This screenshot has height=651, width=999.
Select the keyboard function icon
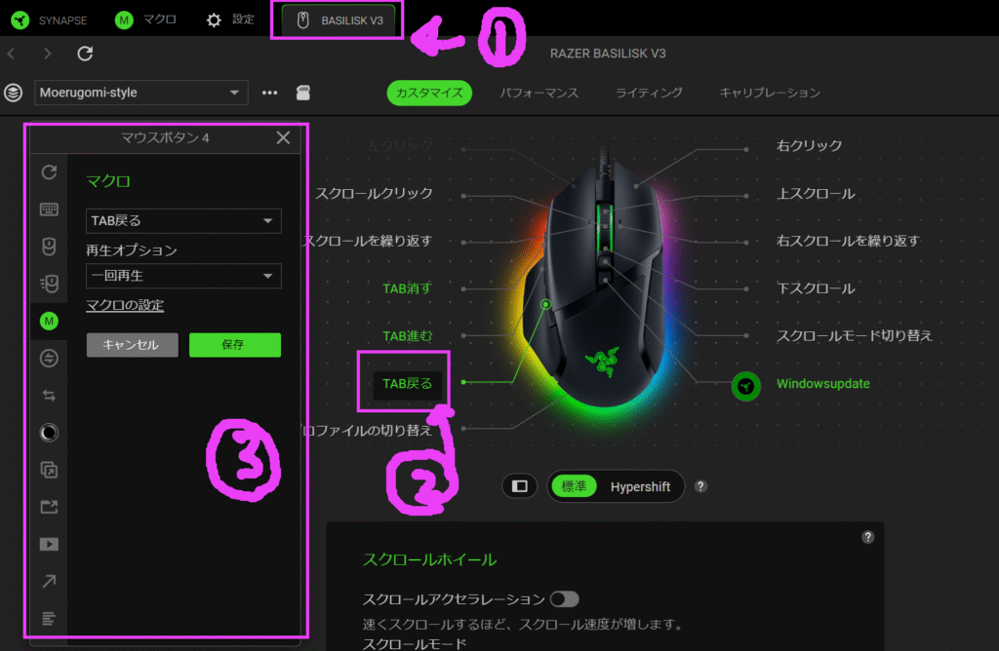click(x=49, y=210)
